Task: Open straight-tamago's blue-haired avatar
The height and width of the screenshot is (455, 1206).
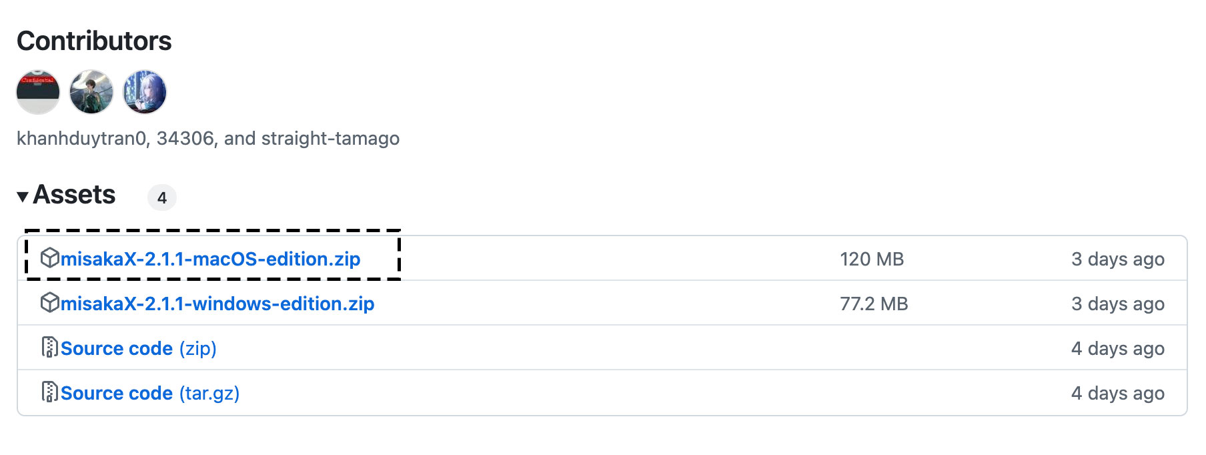Action: point(145,92)
